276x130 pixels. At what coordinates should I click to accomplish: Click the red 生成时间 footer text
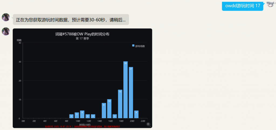[58, 126]
